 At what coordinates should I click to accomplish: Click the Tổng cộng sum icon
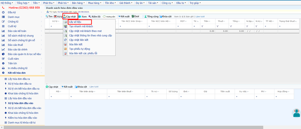point(146,16)
